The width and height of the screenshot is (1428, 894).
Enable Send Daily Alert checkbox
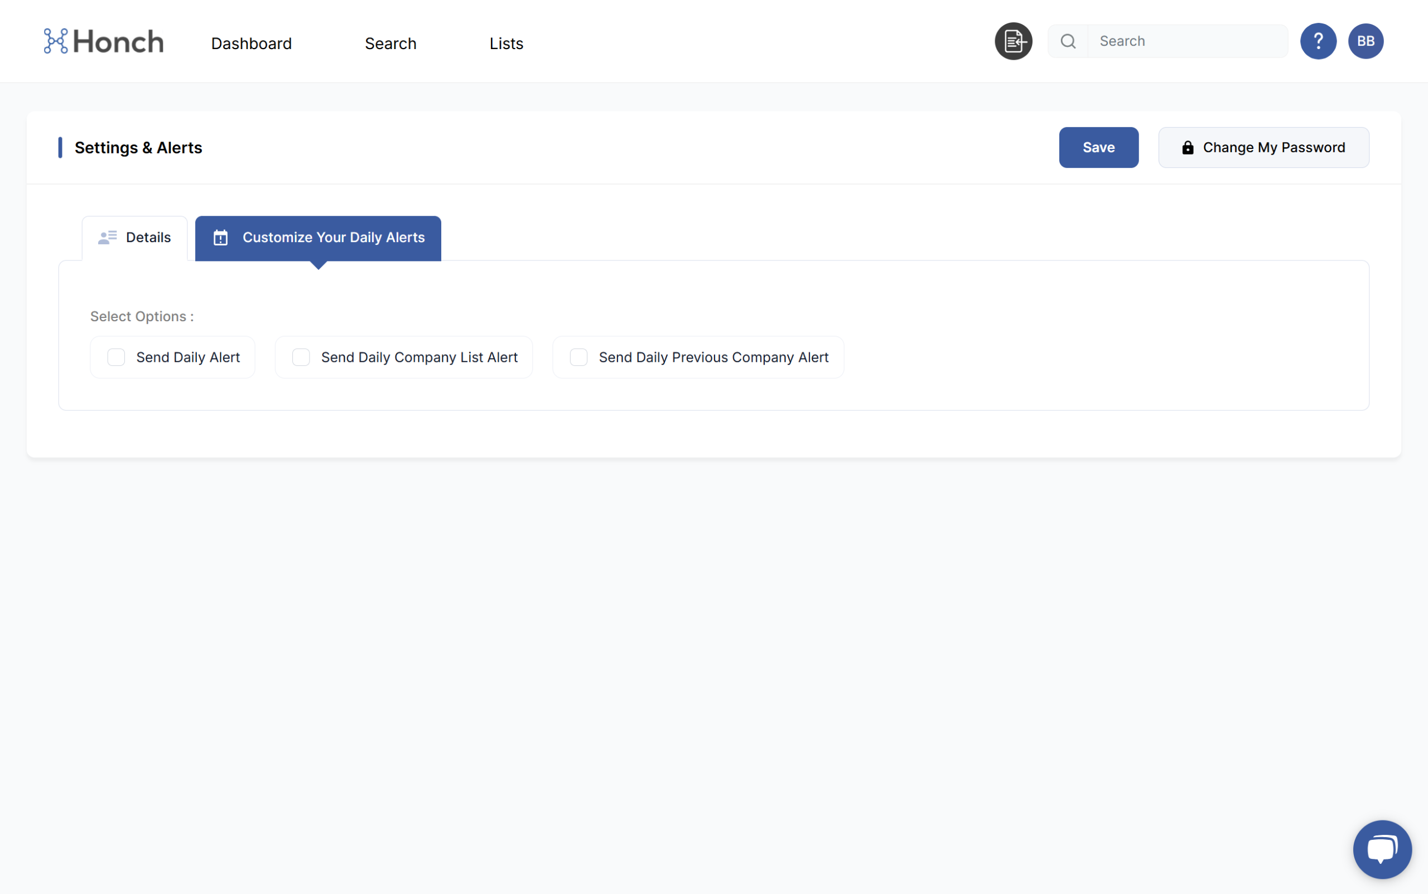116,357
